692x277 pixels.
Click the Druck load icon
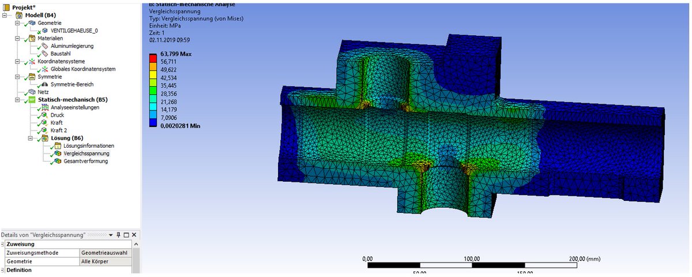pyautogui.click(x=46, y=115)
